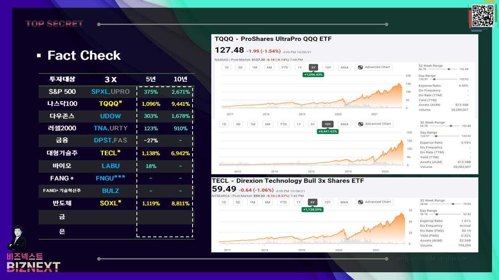Switch upper TQQQ chart to 10Y
The height and width of the screenshot is (280, 499).
328,67
